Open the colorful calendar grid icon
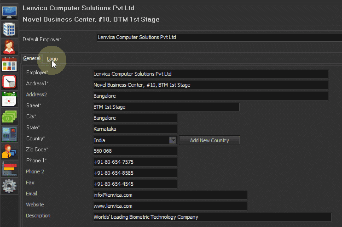Image resolution: width=342 pixels, height=227 pixels. pos(9,64)
